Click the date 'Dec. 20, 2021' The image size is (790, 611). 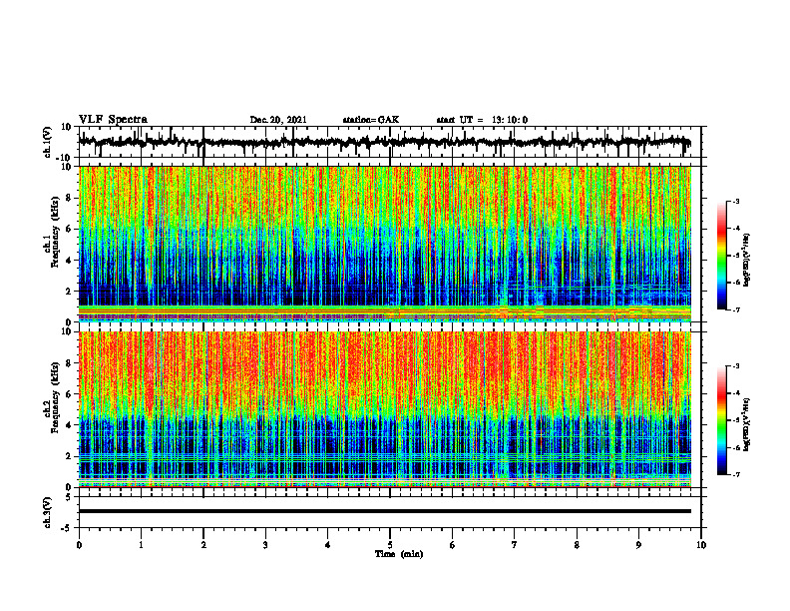pyautogui.click(x=278, y=120)
